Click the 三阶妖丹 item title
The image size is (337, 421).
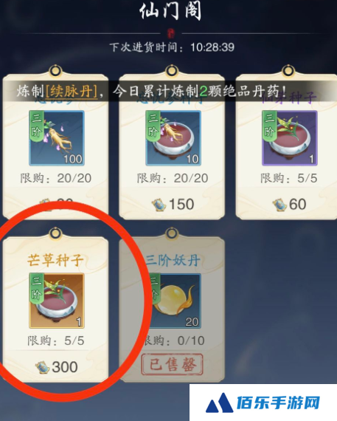tap(173, 260)
